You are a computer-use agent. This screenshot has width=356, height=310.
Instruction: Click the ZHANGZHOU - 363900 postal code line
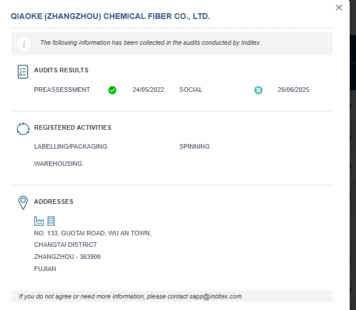click(67, 257)
